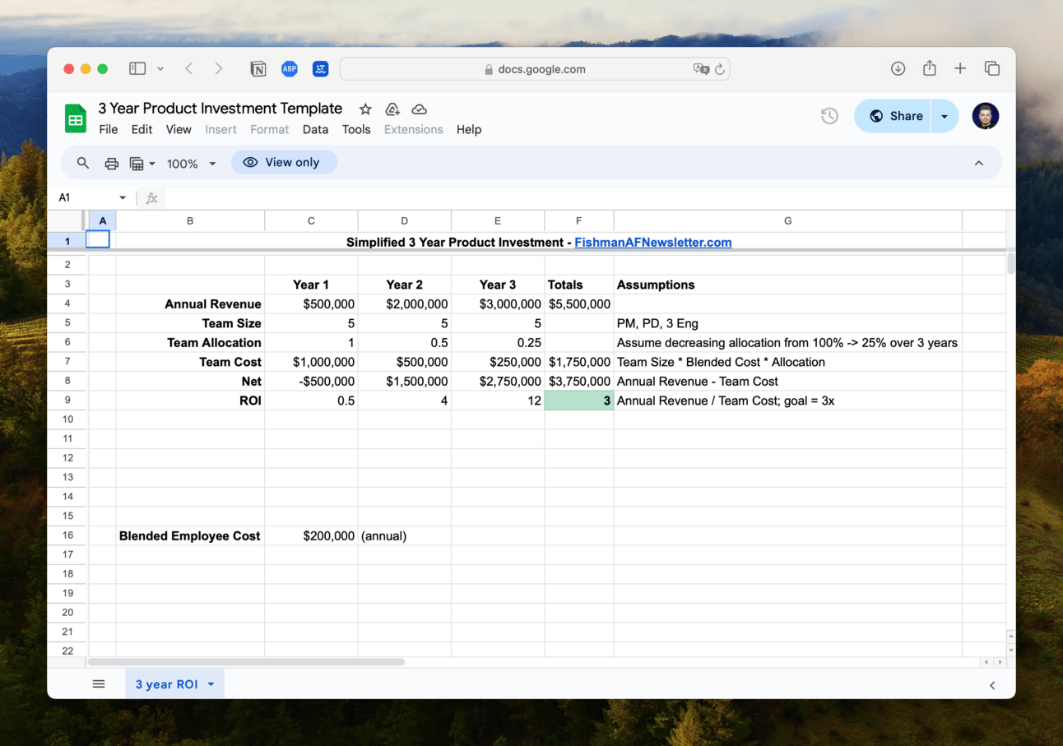This screenshot has width=1063, height=746.
Task: Select the 'PM, PD, 3 Eng' cell
Action: (787, 323)
